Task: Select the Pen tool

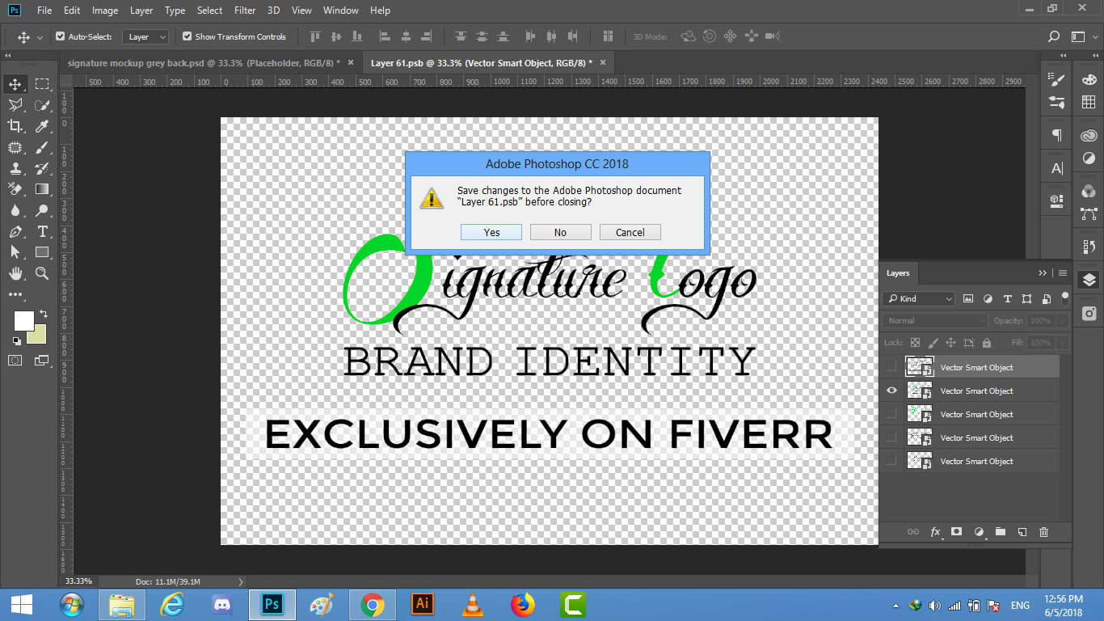Action: [x=15, y=231]
